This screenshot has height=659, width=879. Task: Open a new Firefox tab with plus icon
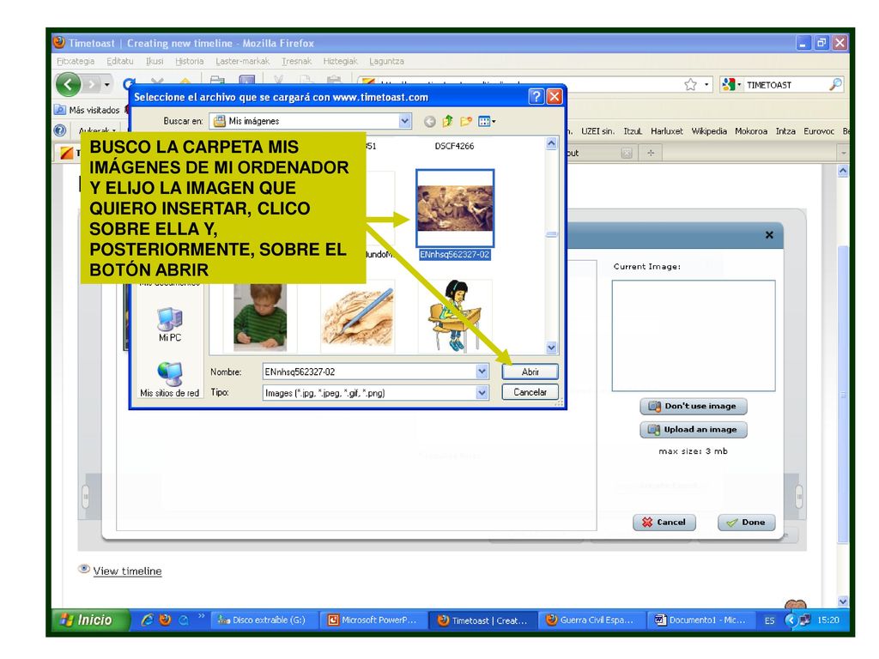(651, 153)
